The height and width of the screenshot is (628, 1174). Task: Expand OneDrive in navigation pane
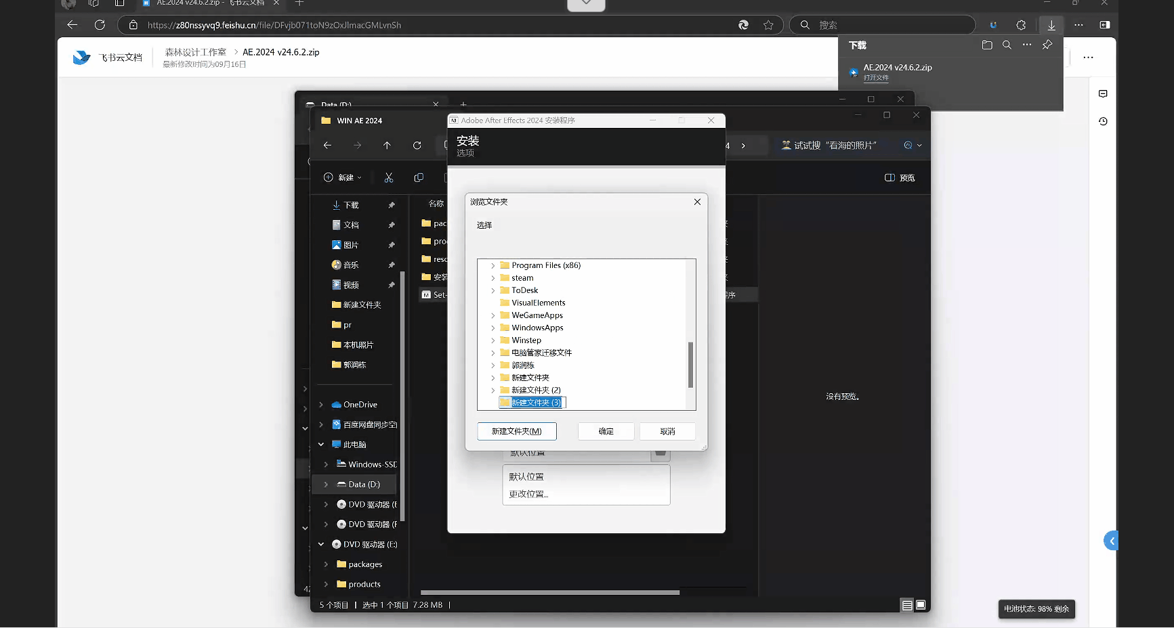(321, 405)
